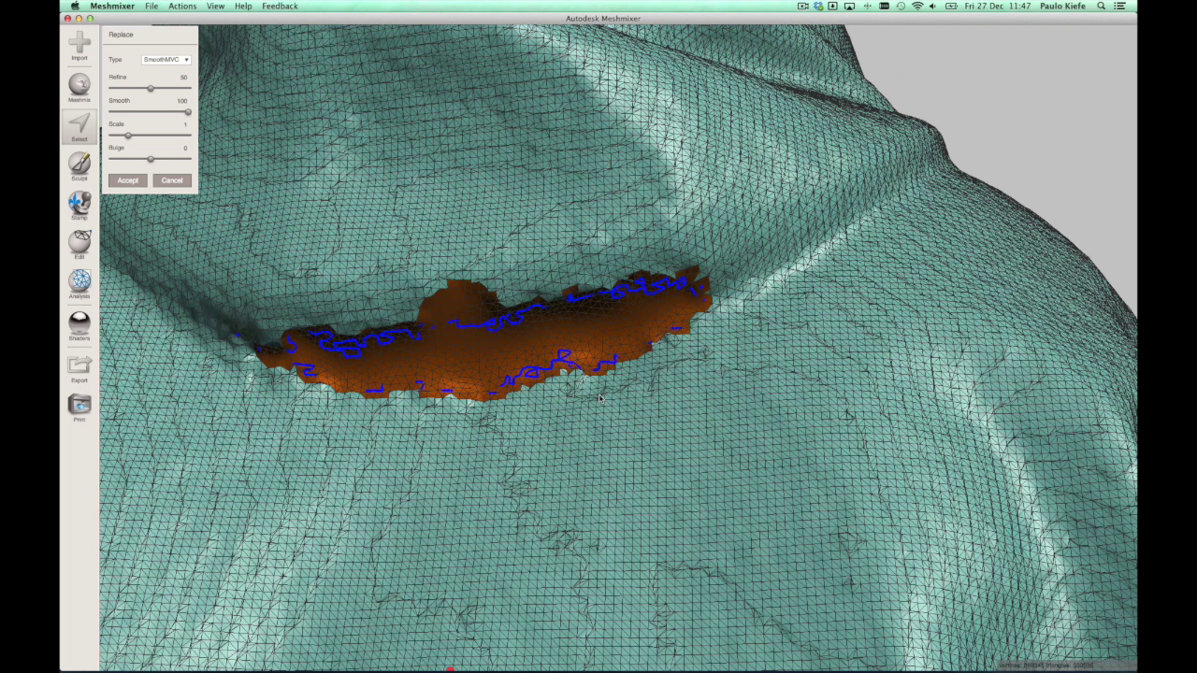1197x673 pixels.
Task: Open the Help menu
Action: pos(243,6)
